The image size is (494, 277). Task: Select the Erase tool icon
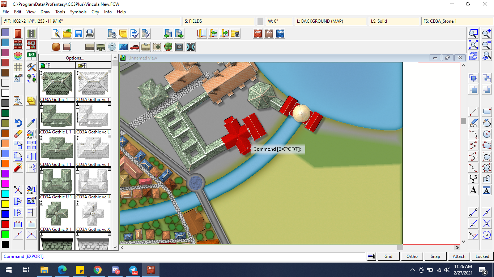18,134
